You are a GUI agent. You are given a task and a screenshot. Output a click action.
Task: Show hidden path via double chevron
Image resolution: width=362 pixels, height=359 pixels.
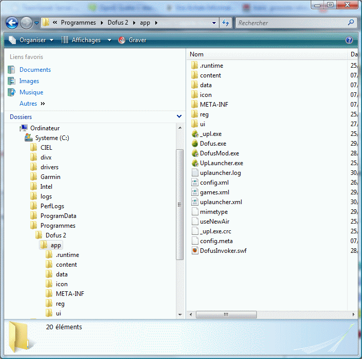pos(55,23)
